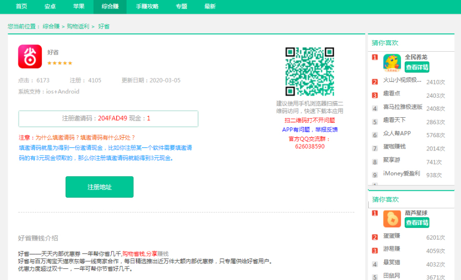Click the 注册邀请码 204FAD49 box
461x280 pixels.
(x=108, y=119)
